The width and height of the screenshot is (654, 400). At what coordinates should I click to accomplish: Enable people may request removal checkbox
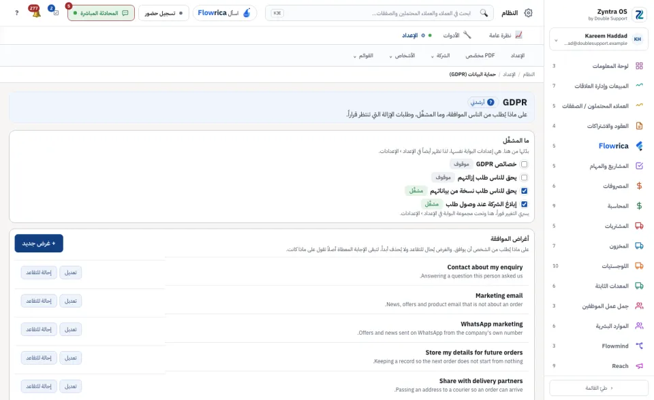tap(525, 178)
